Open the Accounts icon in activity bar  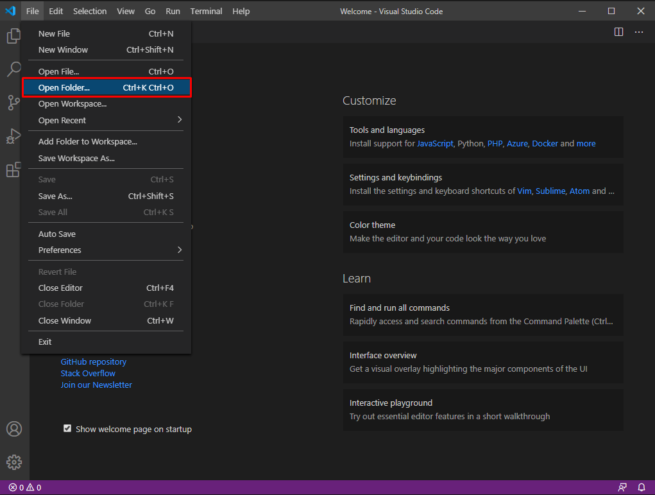click(13, 429)
